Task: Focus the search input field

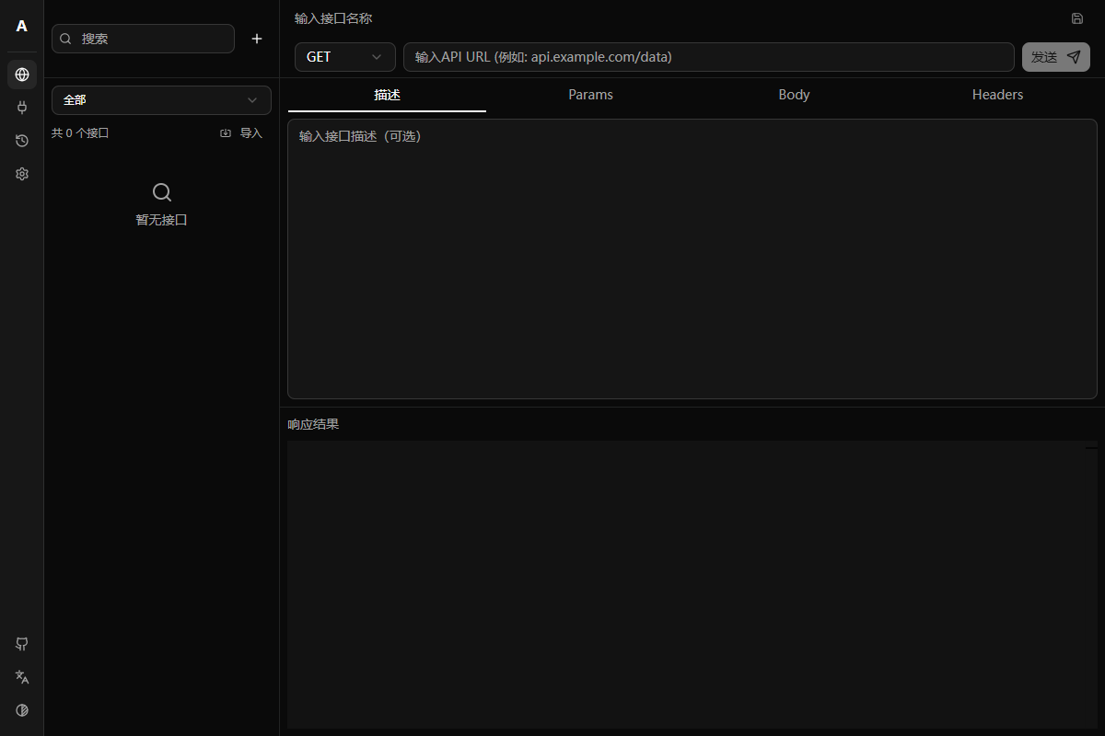Action: (143, 39)
